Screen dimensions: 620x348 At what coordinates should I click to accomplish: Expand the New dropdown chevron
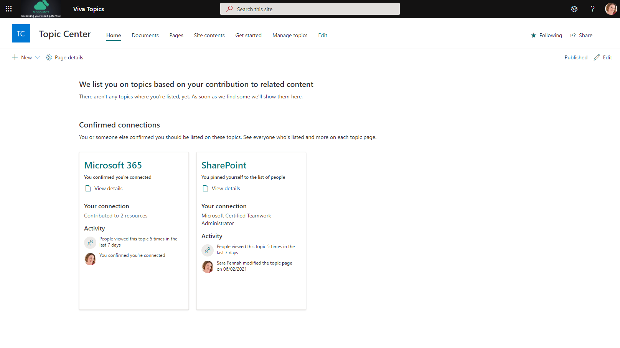[x=37, y=57]
